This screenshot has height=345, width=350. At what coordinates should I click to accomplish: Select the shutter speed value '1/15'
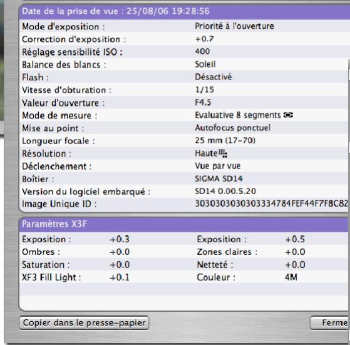tap(205, 90)
